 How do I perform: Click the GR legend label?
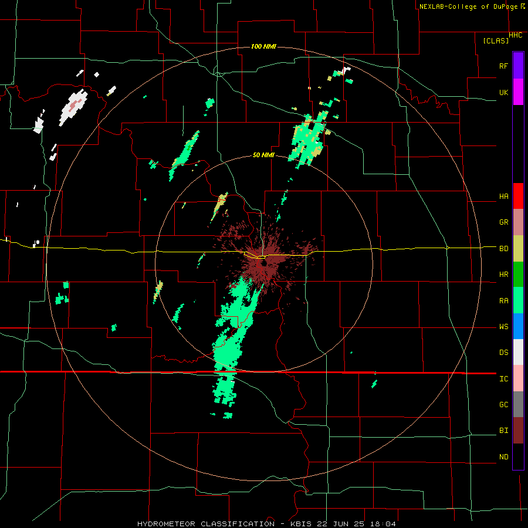point(503,222)
